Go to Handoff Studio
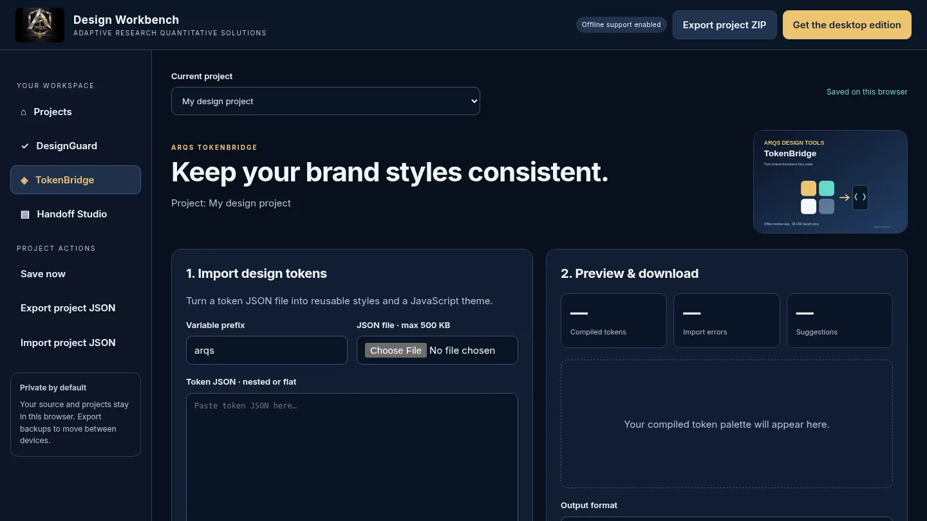The height and width of the screenshot is (521, 927). [x=75, y=214]
